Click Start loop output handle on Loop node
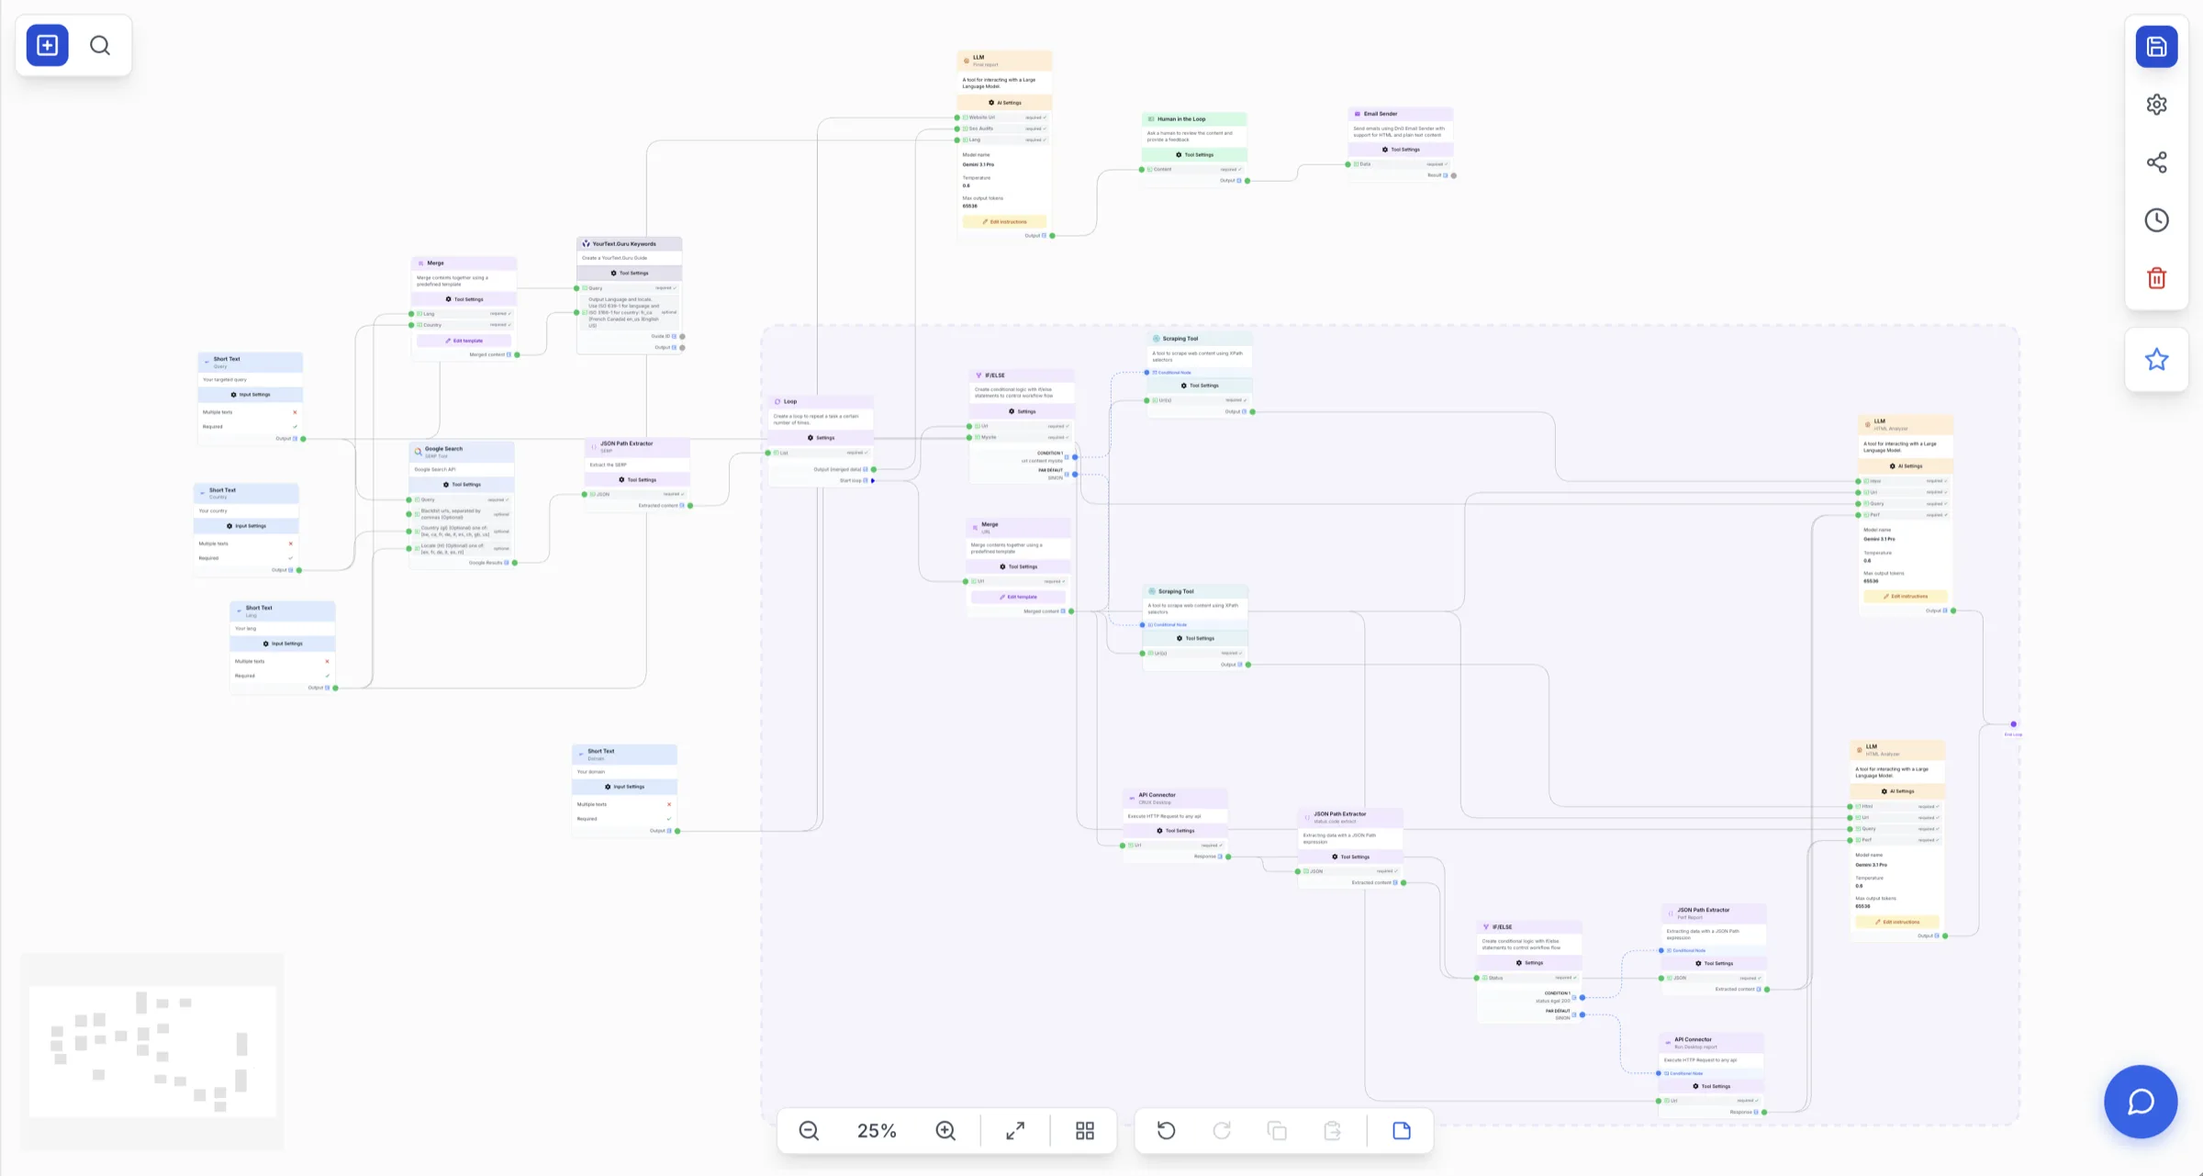Image resolution: width=2203 pixels, height=1176 pixels. point(873,480)
